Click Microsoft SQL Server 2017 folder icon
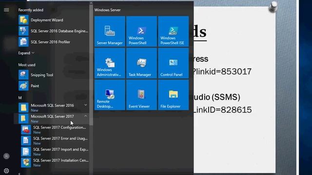 pos(23,119)
